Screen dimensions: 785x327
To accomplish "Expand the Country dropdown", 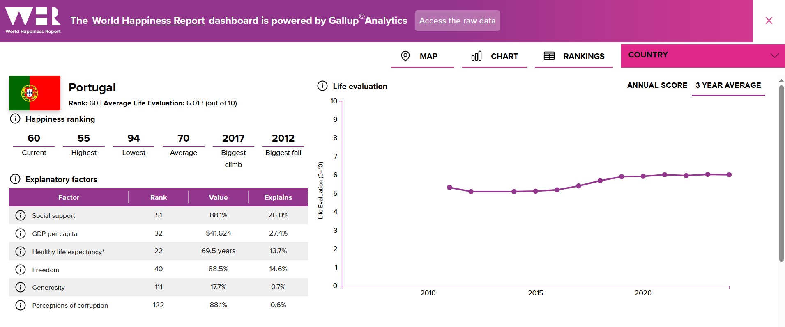I will pos(702,55).
